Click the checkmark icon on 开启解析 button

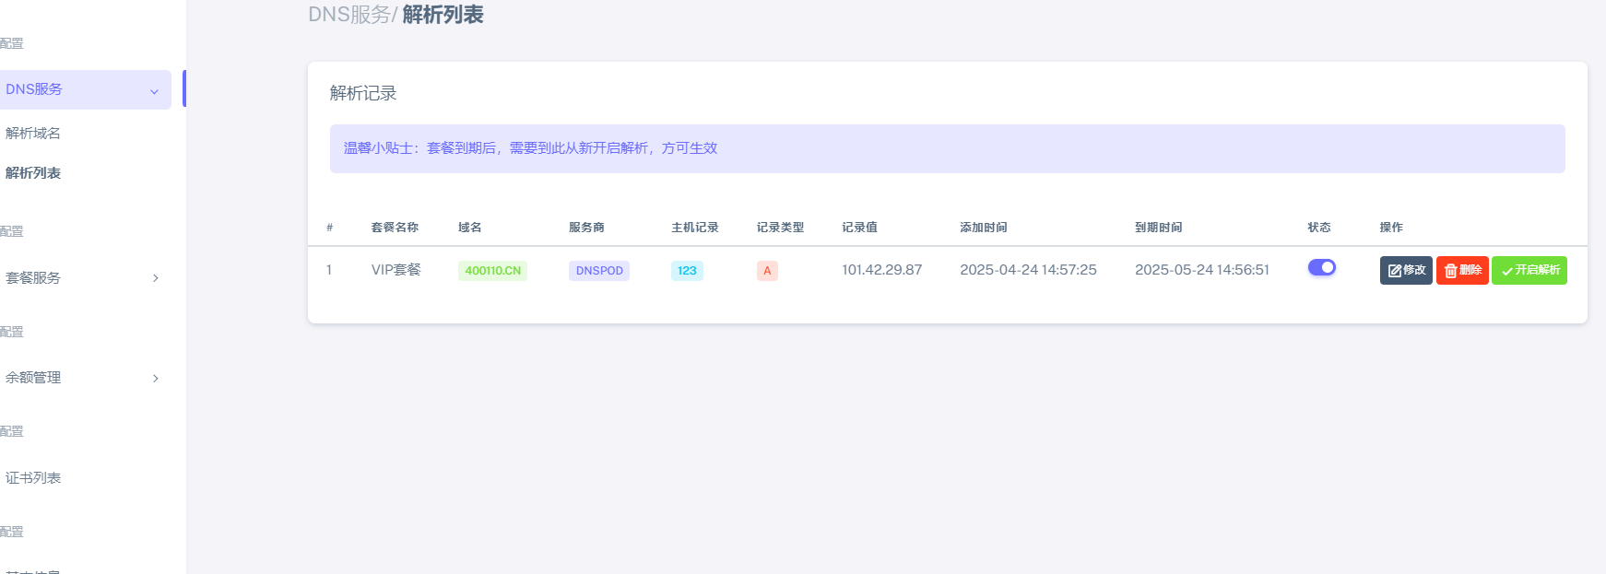pos(1507,271)
